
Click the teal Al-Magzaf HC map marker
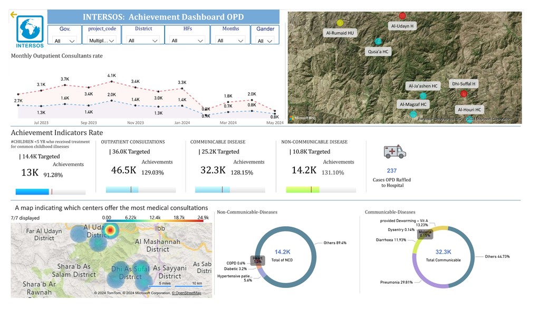point(413,114)
